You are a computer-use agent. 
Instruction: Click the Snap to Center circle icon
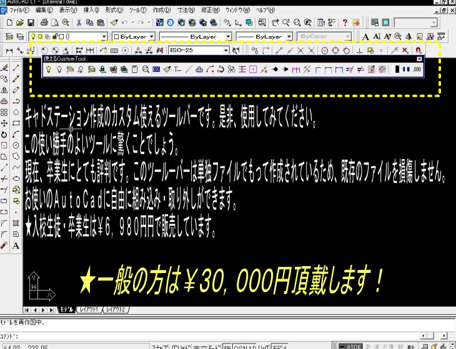(x=325, y=50)
